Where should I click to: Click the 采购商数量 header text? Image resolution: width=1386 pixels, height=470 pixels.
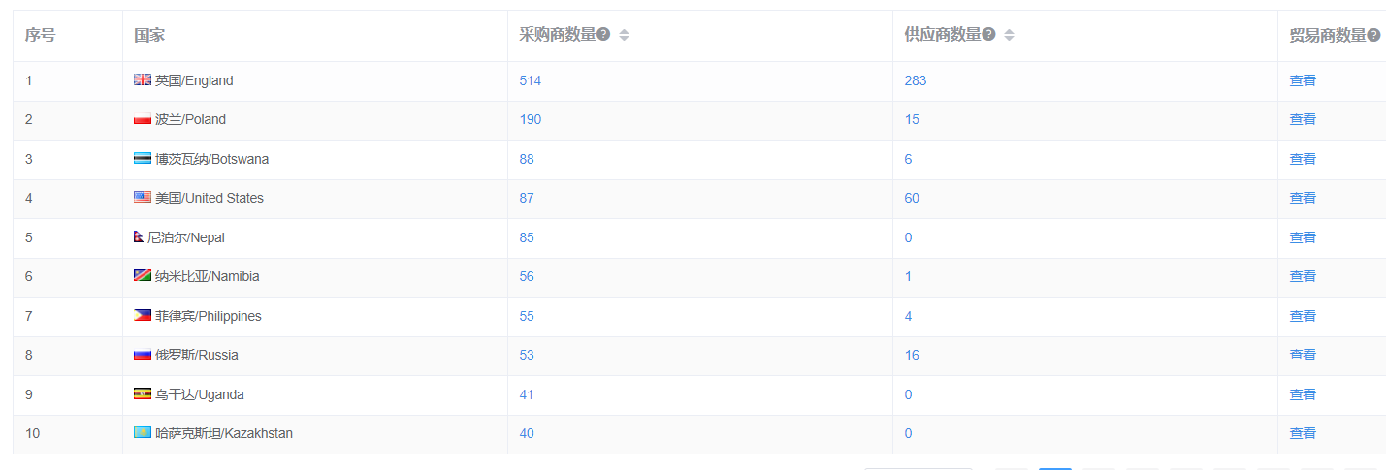[x=558, y=35]
